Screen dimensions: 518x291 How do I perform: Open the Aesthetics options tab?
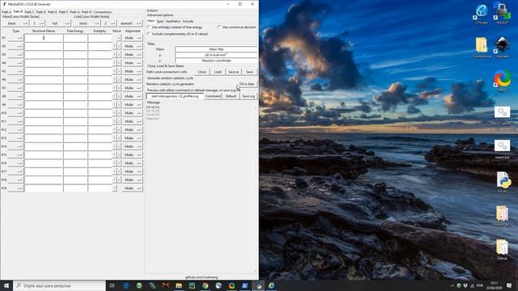click(173, 21)
